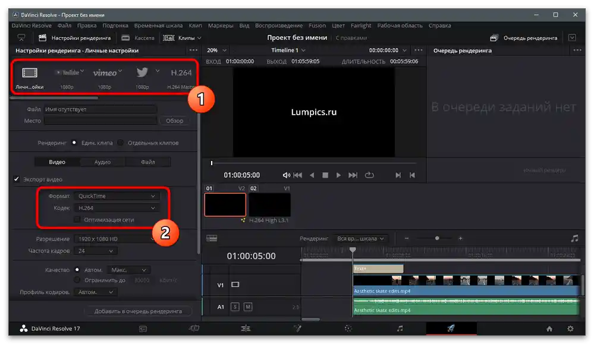Viewport: 594px width, 344px height.
Task: Select clip thumbnail 01
Action: pos(225,205)
